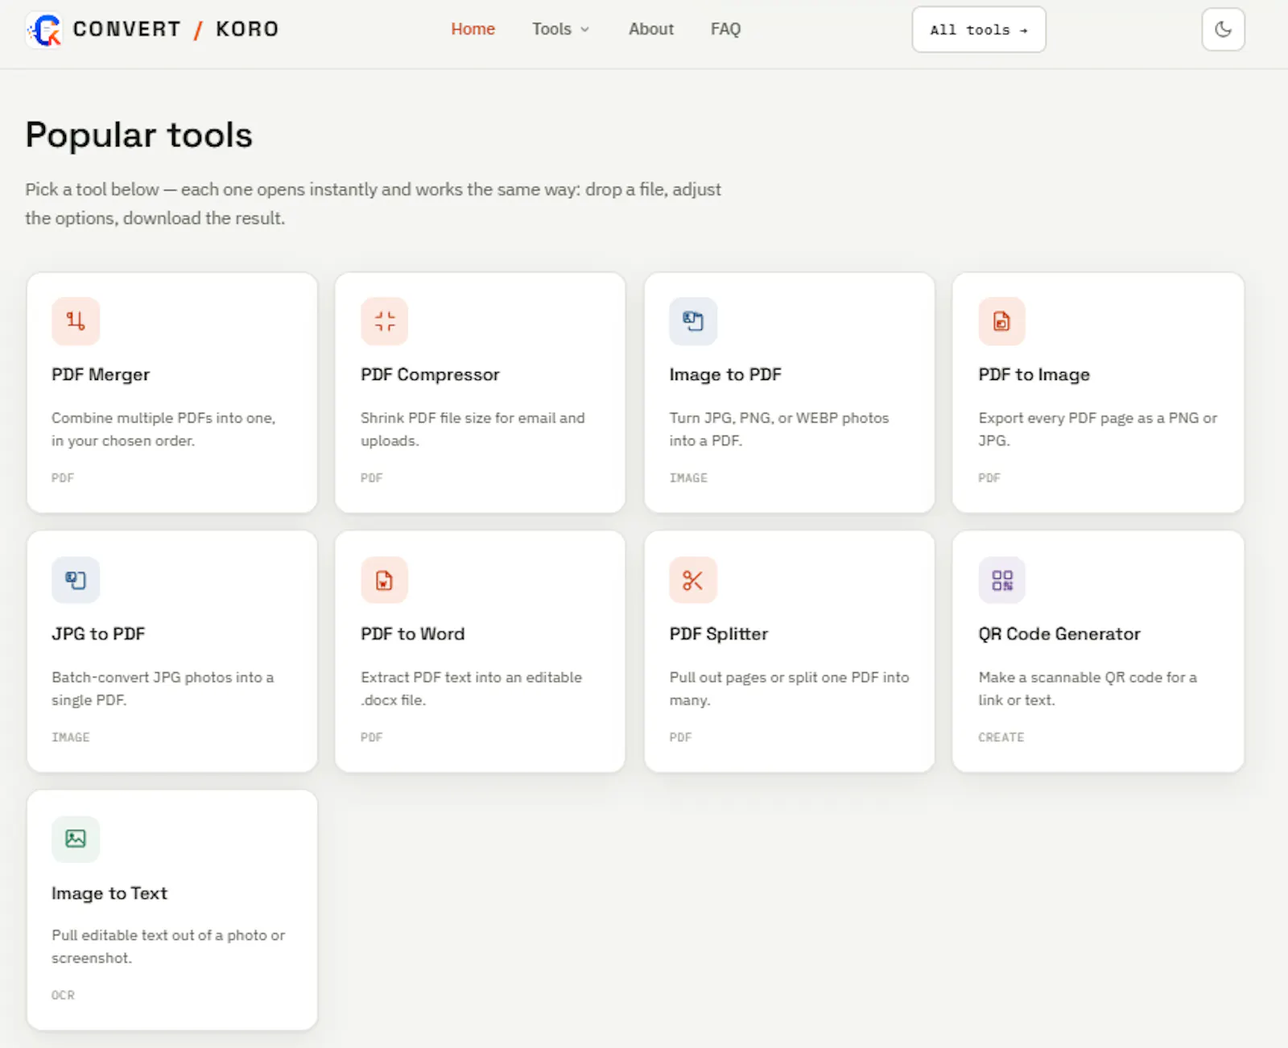The image size is (1288, 1048).
Task: Click the Image to PDF icon
Action: pyautogui.click(x=693, y=321)
